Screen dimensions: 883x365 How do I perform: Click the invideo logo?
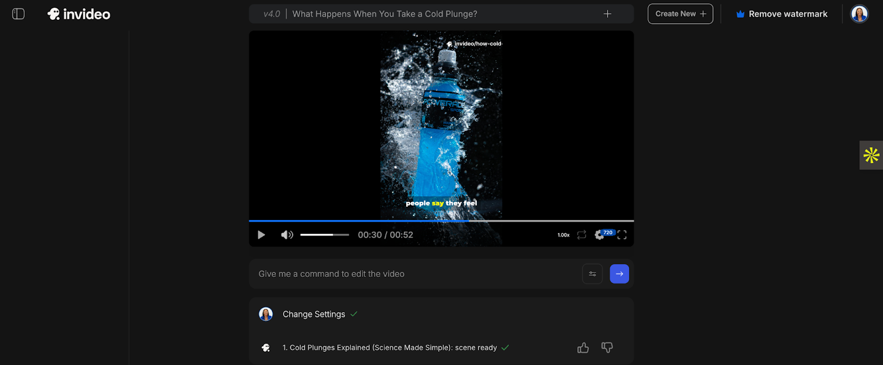79,14
